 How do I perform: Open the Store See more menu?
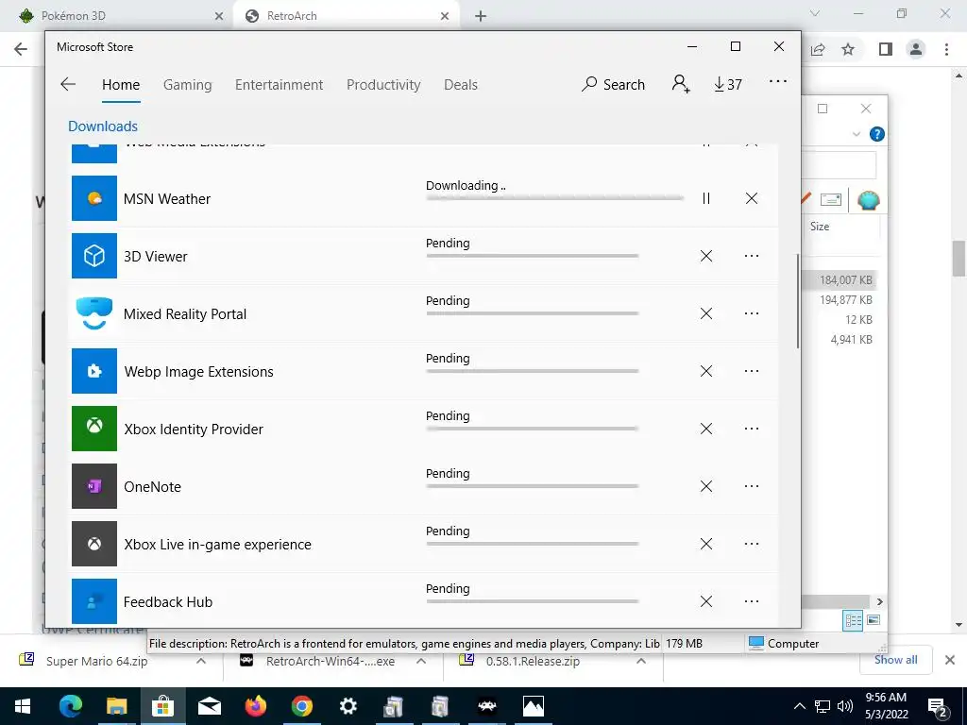778,81
